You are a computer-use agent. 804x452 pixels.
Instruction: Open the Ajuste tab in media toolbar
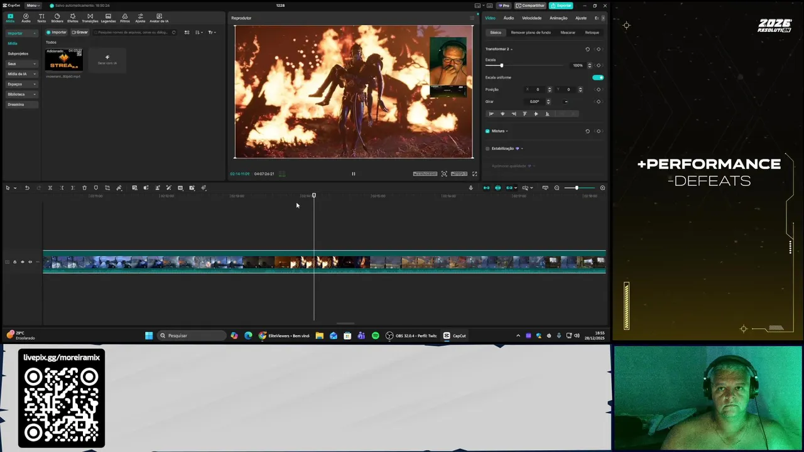coord(140,18)
